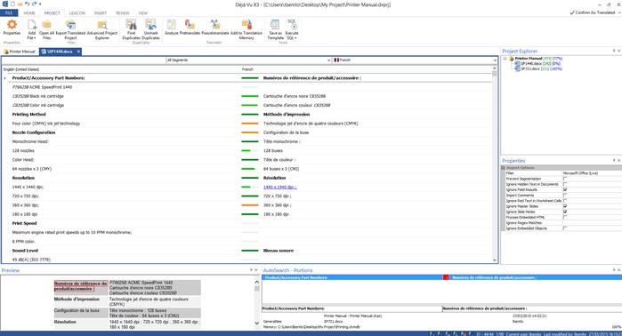Image resolution: width=622 pixels, height=336 pixels.
Task: Enable the Prevent Segmentation checkbox
Action: click(x=565, y=179)
